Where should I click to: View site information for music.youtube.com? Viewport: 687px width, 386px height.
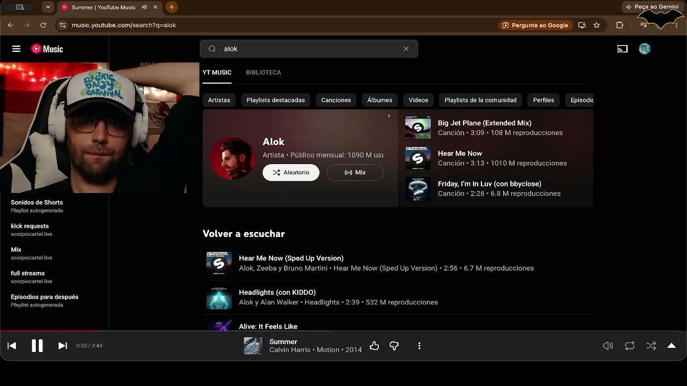coord(62,25)
